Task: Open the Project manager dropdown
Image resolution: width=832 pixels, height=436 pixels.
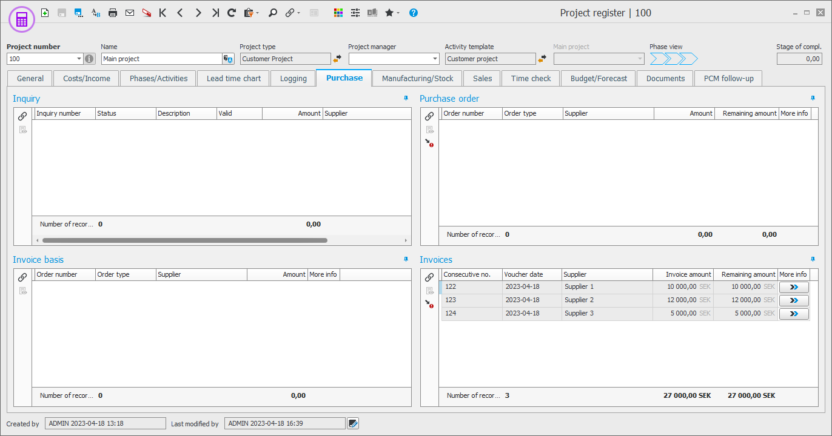Action: (x=434, y=59)
